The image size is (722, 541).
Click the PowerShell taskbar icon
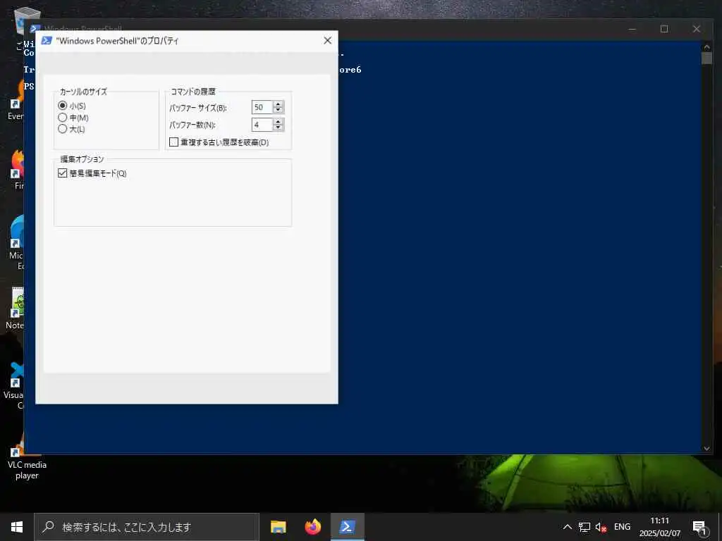point(347,527)
